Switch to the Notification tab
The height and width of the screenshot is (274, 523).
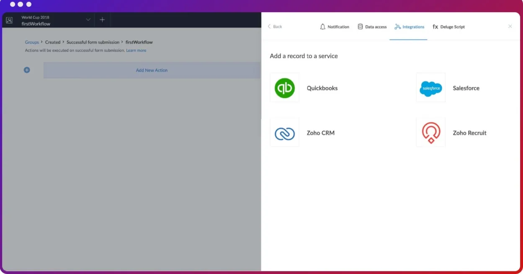pos(334,27)
